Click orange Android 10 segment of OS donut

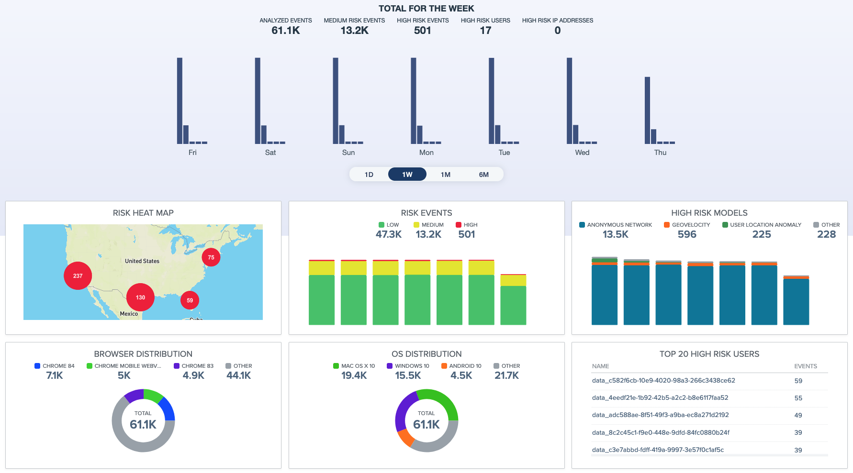[406, 438]
